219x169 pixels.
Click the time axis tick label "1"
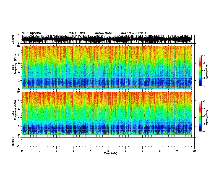(39, 151)
